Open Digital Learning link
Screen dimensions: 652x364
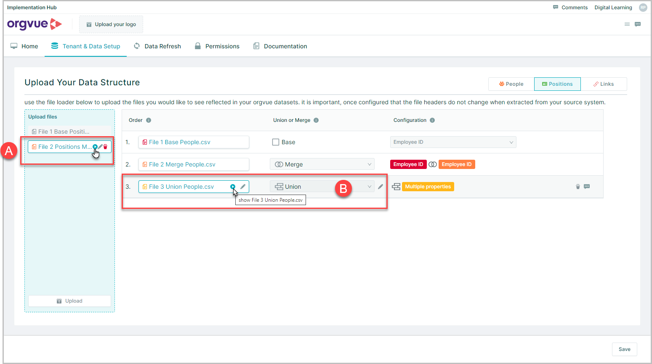(613, 8)
